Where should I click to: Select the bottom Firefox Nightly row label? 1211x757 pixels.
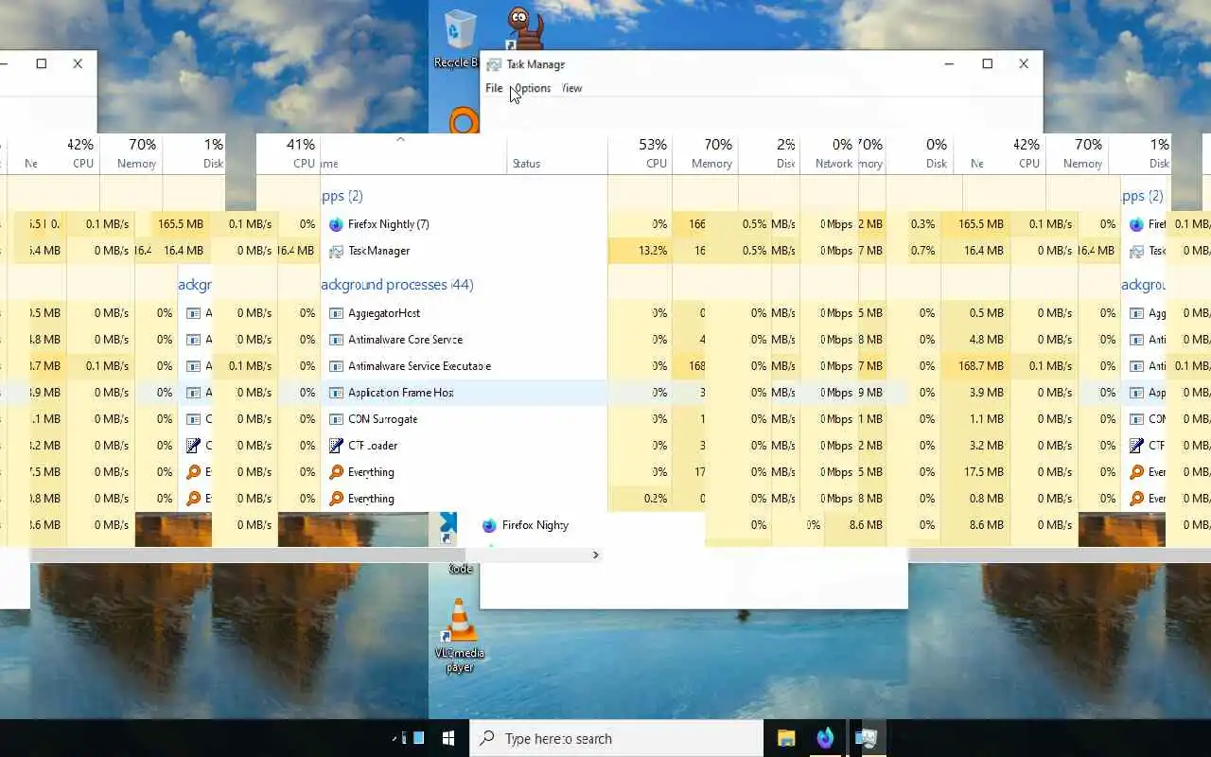tap(535, 525)
